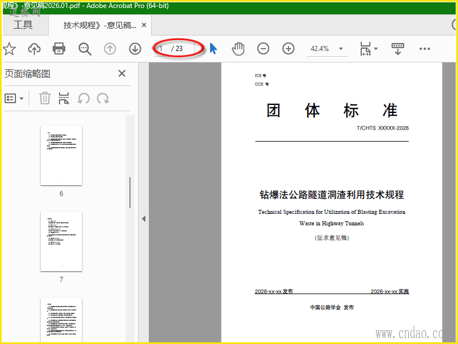Click 2026-xx-xx 实施 date text

[390, 291]
